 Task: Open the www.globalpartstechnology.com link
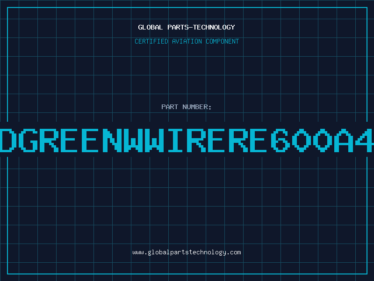tap(187, 252)
